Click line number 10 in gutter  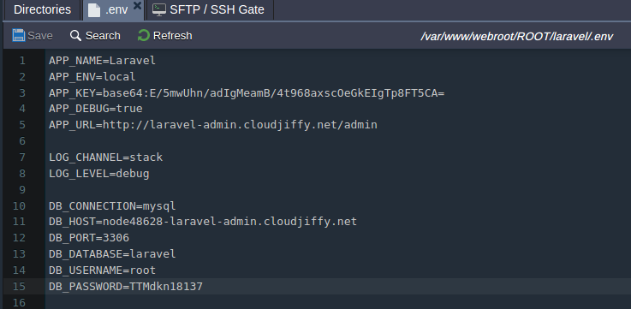tap(19, 206)
